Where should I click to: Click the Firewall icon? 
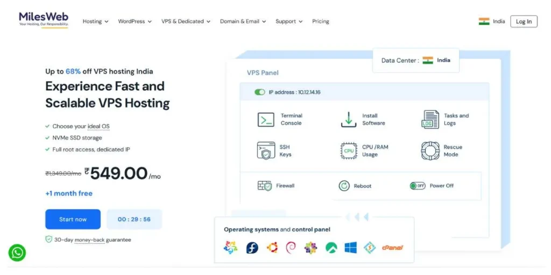[x=265, y=186]
